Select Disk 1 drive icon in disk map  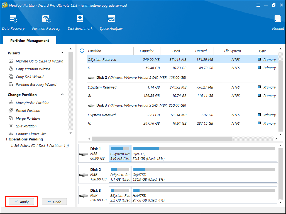tap(84, 154)
